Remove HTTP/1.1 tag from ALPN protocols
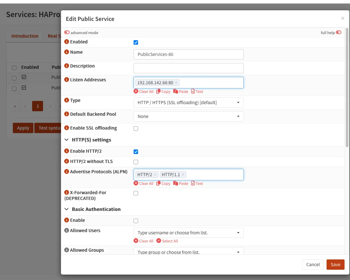Viewport: 350px width, 280px height. (183, 175)
